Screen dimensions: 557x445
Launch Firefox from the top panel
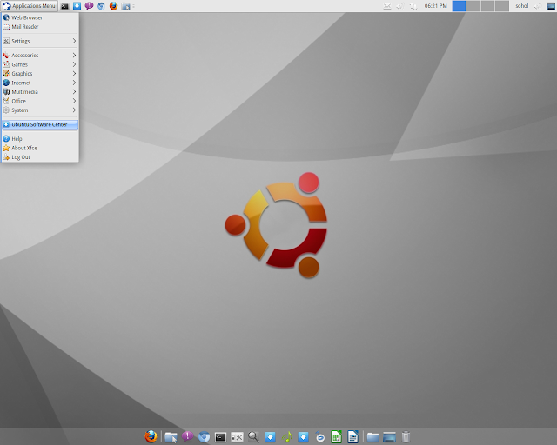(x=113, y=6)
